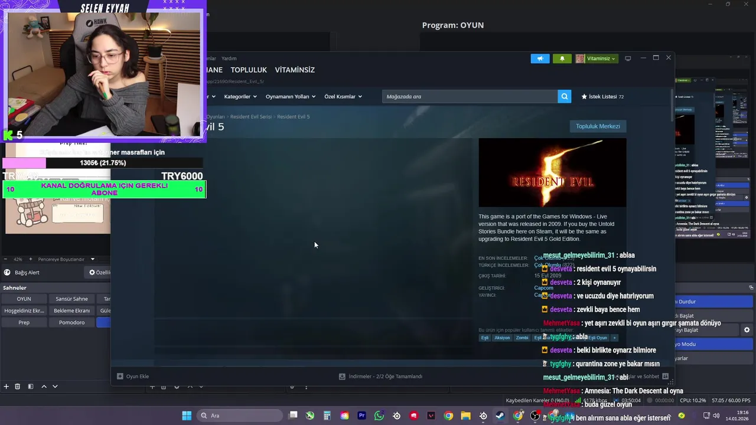This screenshot has width=756, height=425.
Task: Select the Aksiyon tag
Action: click(x=502, y=338)
